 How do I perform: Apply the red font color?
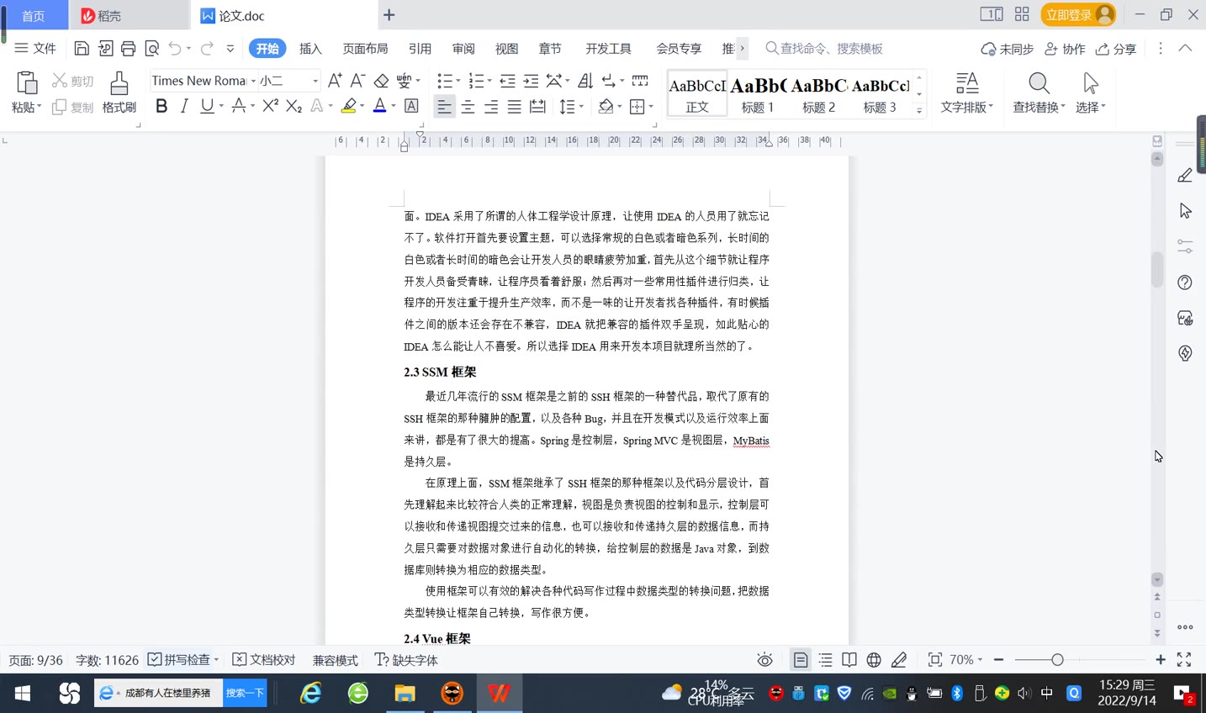(x=379, y=106)
